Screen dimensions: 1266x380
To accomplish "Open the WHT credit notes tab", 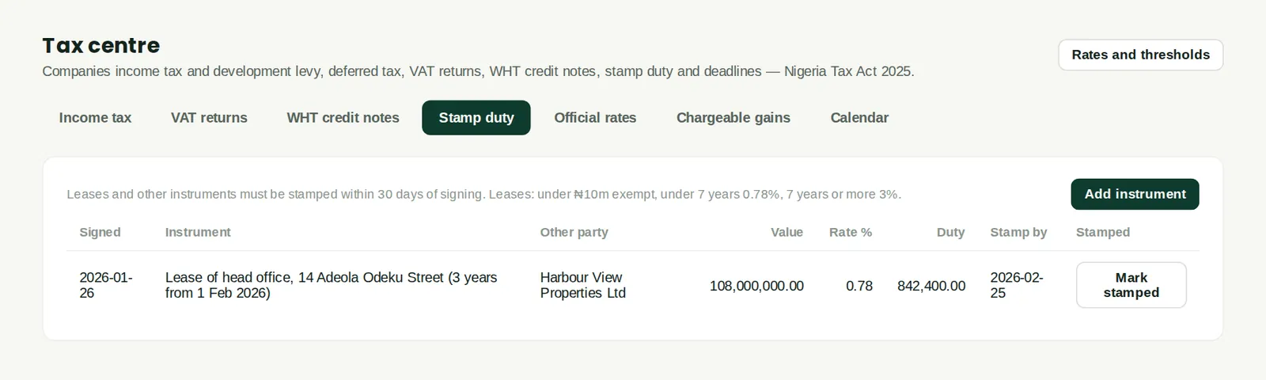I will coord(343,118).
